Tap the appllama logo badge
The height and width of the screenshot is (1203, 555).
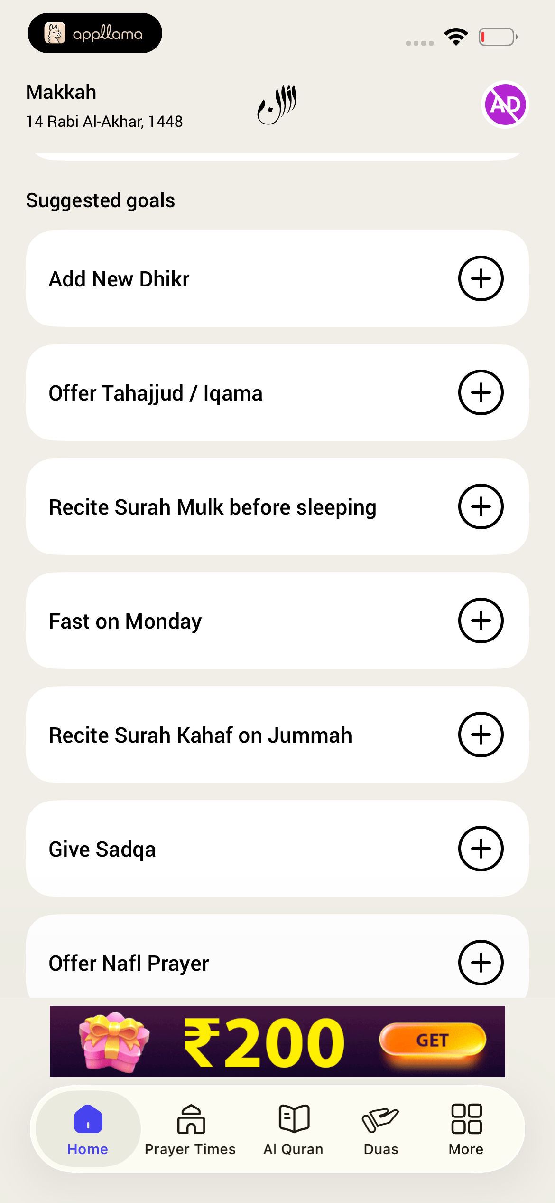click(x=95, y=33)
